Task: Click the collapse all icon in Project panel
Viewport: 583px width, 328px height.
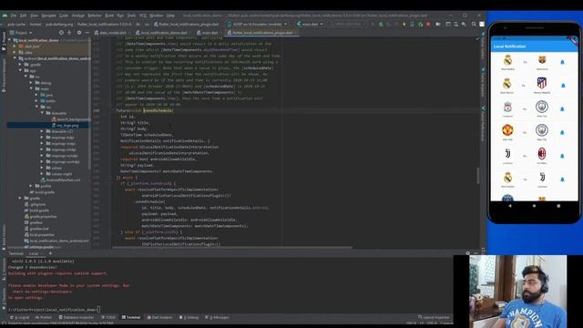Action: pos(69,33)
